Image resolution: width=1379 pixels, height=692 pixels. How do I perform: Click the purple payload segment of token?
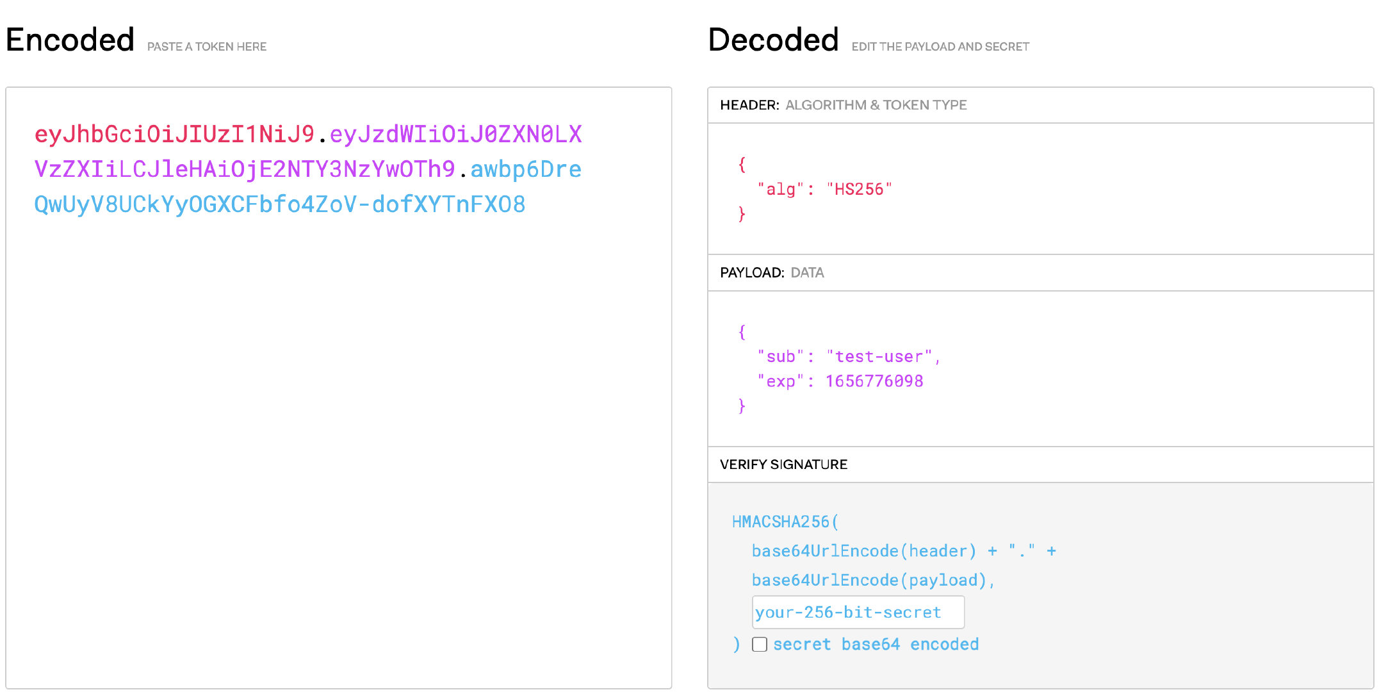(243, 170)
